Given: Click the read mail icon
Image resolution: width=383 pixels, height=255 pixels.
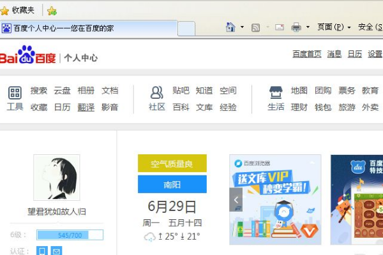Looking at the screenshot, I should [279, 27].
